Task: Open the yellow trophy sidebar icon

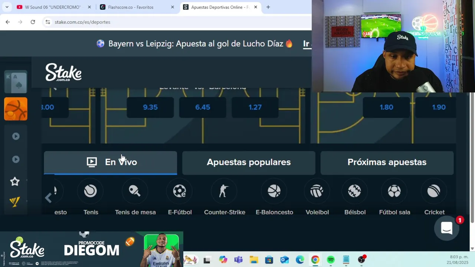Action: (x=15, y=202)
